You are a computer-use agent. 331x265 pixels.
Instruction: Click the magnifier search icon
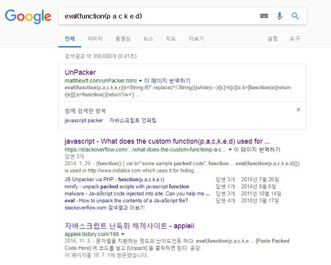tap(295, 16)
